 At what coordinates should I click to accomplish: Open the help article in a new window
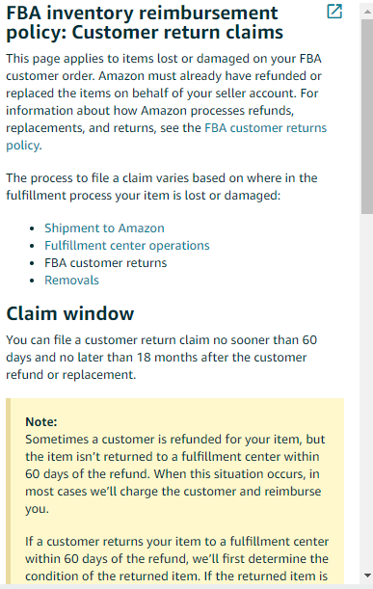click(334, 12)
